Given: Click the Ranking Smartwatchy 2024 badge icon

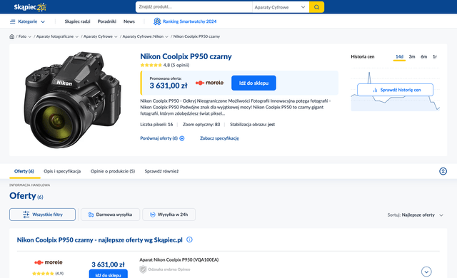Looking at the screenshot, I should [157, 21].
